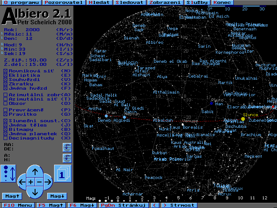The width and height of the screenshot is (277, 208).
Task: Adjust latitude via Z/z control
Action: pos(64,60)
